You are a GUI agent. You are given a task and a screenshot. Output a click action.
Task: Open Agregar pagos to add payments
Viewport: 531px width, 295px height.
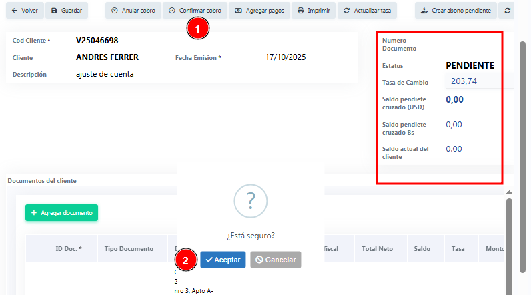tap(259, 11)
